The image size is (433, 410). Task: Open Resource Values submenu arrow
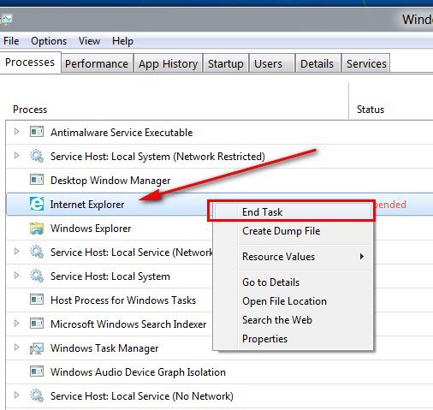click(x=362, y=256)
